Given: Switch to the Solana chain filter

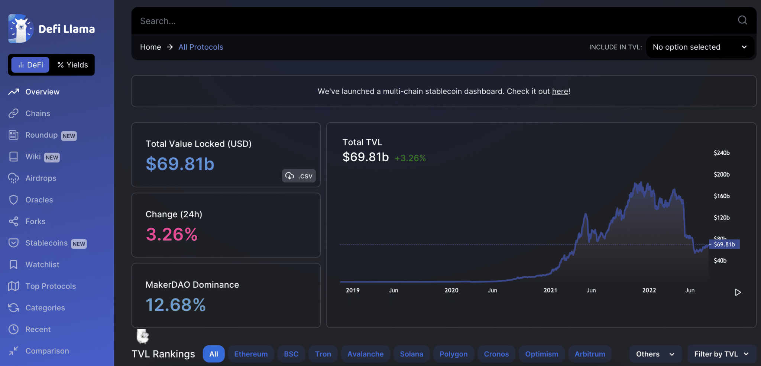Looking at the screenshot, I should [411, 354].
